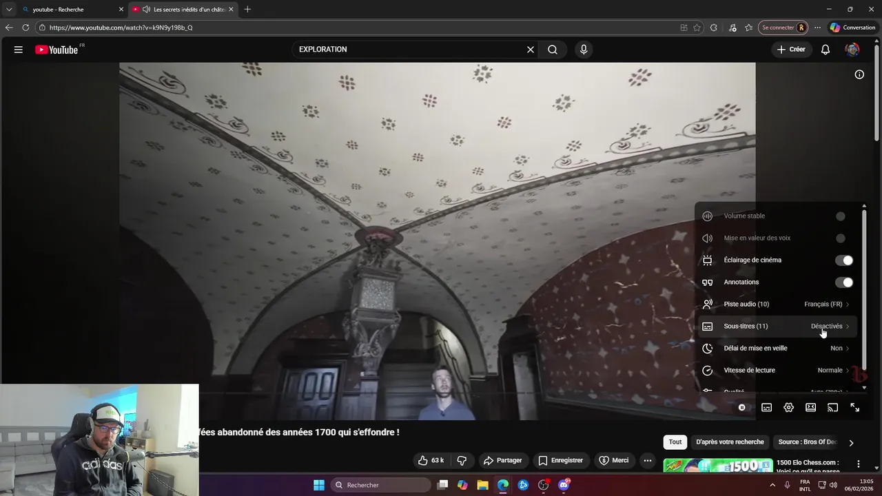882x496 pixels.
Task: Open the Copilot Conversation button
Action: [x=852, y=28]
